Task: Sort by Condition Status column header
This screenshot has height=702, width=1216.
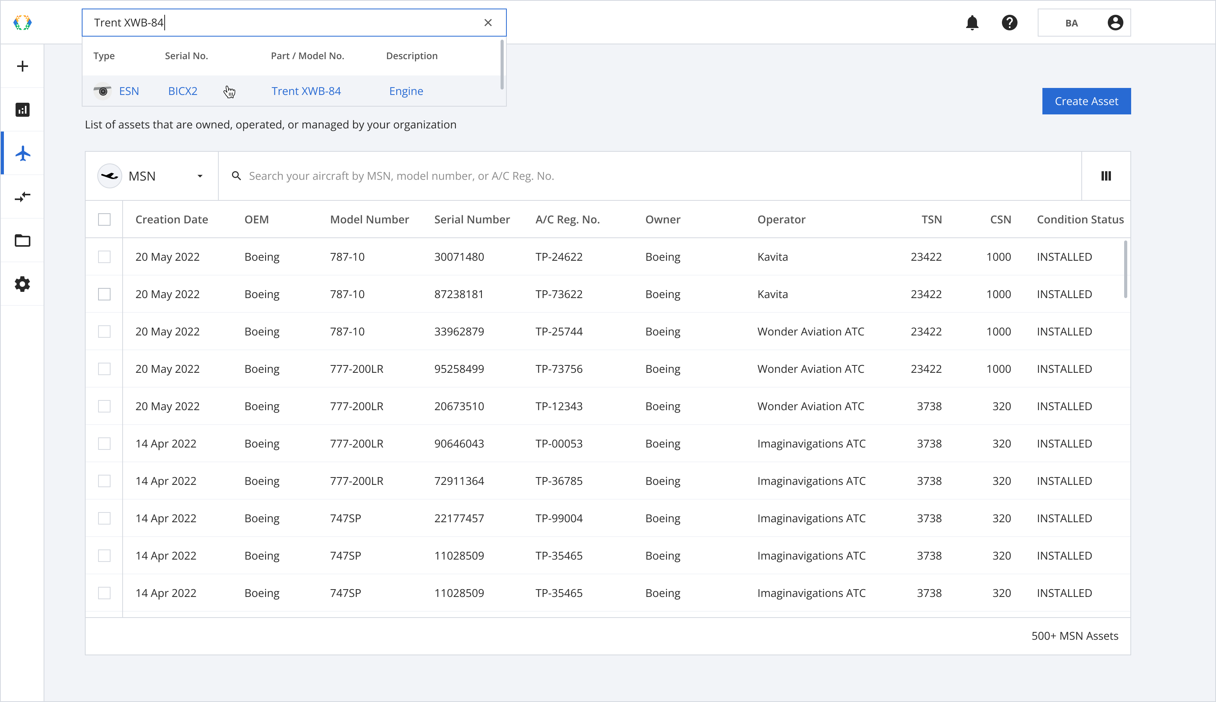Action: 1080,219
